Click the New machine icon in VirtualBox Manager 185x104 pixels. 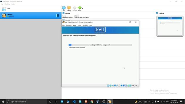[64, 8]
